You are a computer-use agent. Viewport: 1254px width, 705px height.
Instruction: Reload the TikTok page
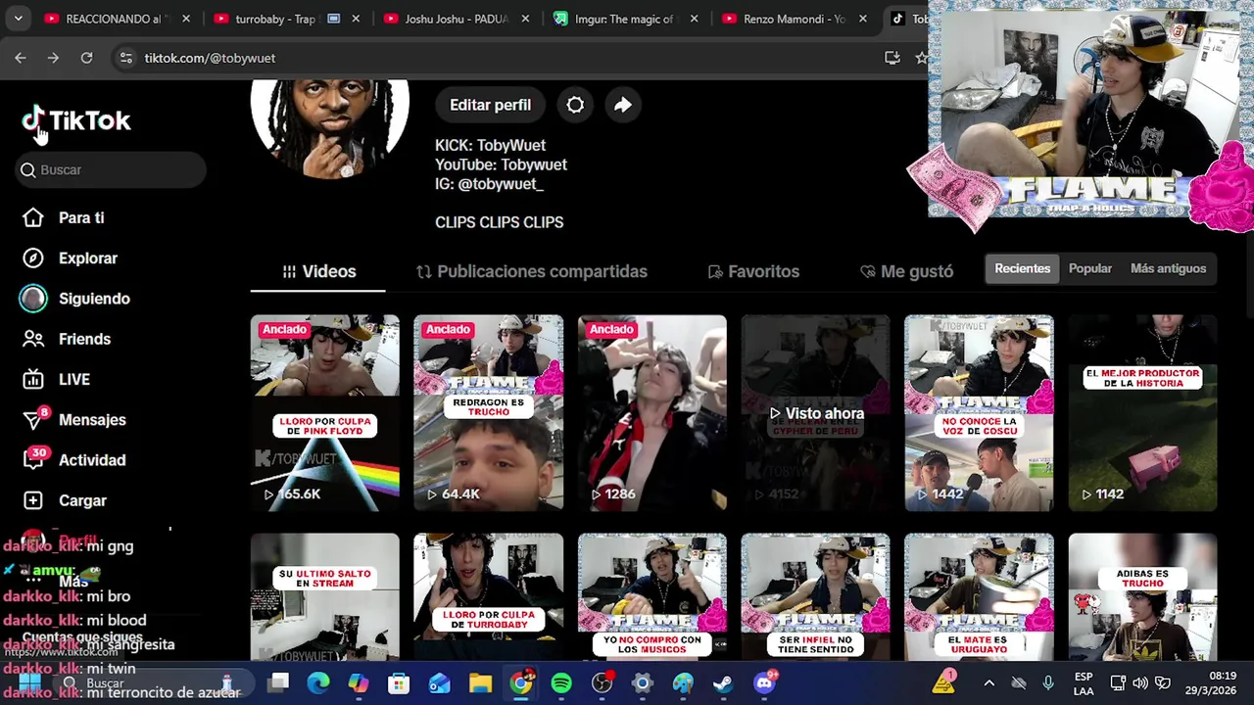pos(86,58)
